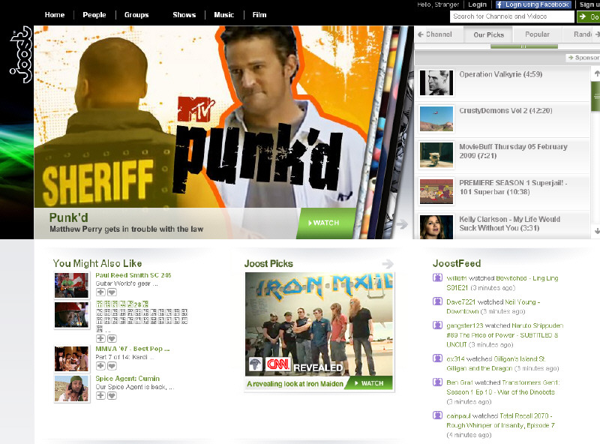This screenshot has width=600, height=444.
Task: Open the Superjail 101 Superbar thumbnail
Action: pos(436,191)
